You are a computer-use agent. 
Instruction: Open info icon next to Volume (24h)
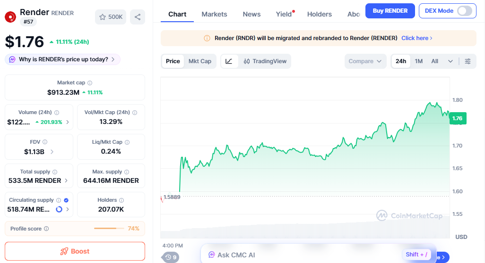[57, 113]
